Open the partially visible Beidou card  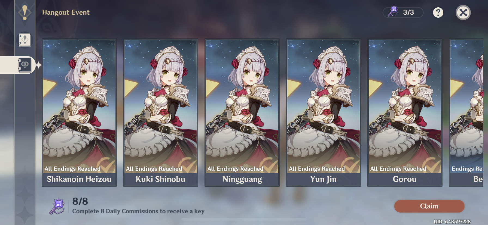click(x=466, y=112)
